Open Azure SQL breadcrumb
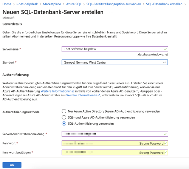 (x=74, y=4)
